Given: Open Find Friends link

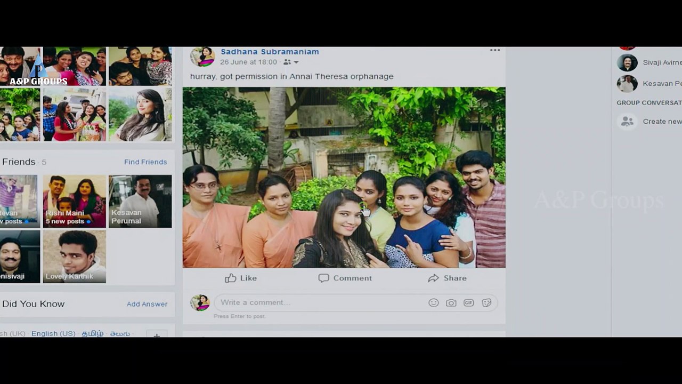Looking at the screenshot, I should click(145, 162).
